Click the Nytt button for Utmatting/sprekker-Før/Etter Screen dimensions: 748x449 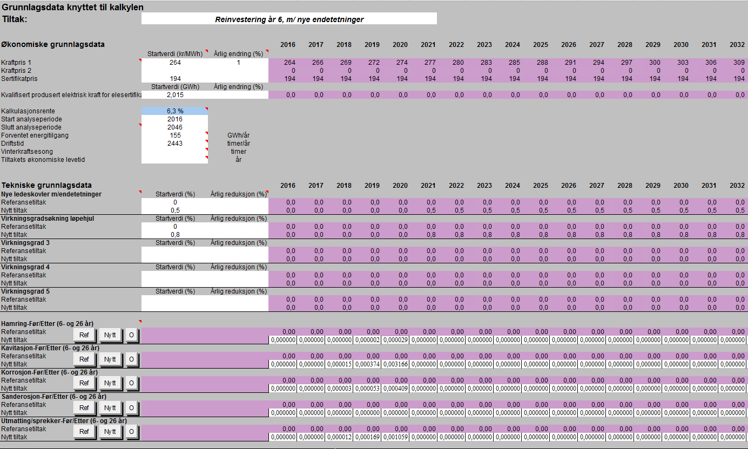click(110, 432)
